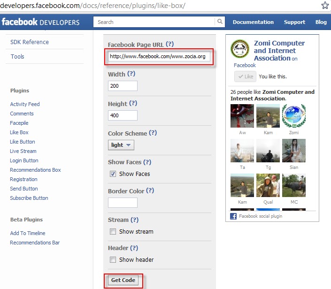Open help (?) for Facebook Page URL
Screen dimensions: 331x289
169,44
